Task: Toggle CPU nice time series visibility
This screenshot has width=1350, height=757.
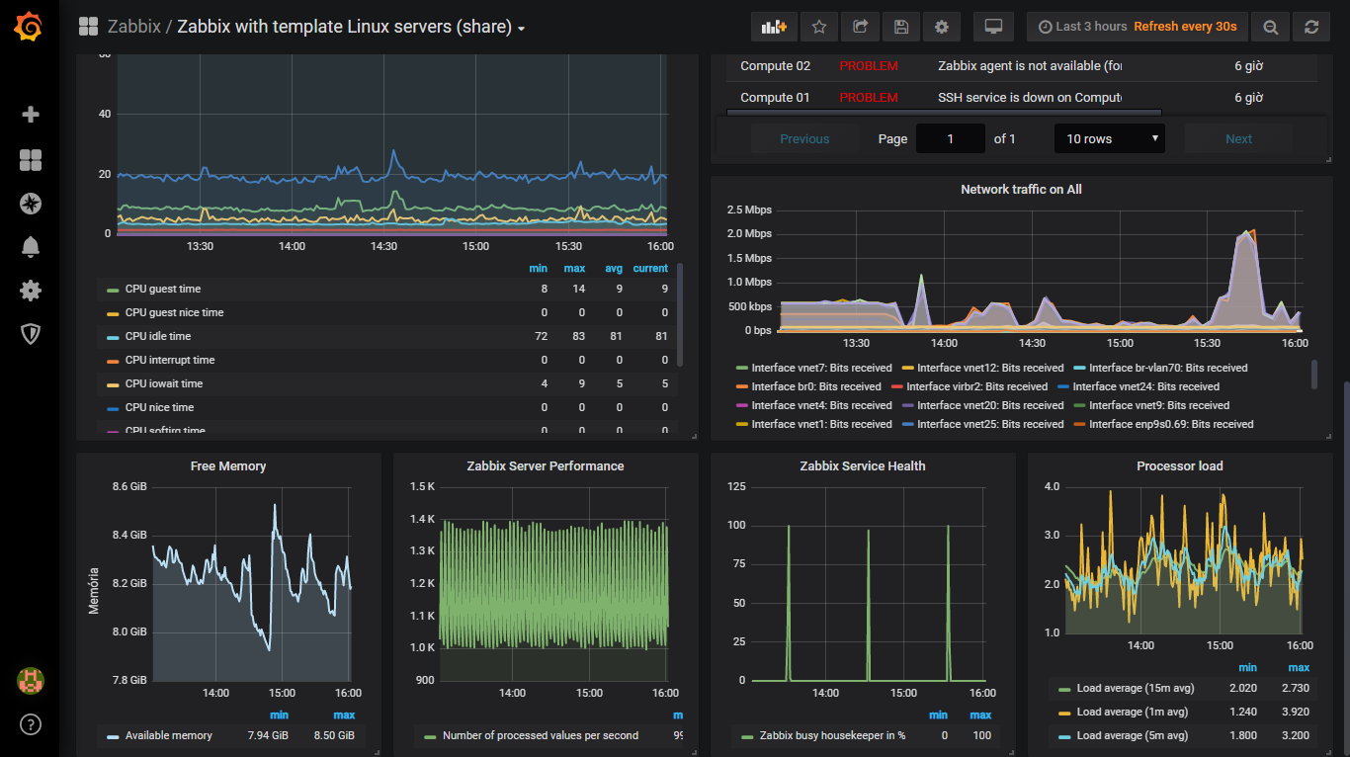Action: pyautogui.click(x=159, y=407)
